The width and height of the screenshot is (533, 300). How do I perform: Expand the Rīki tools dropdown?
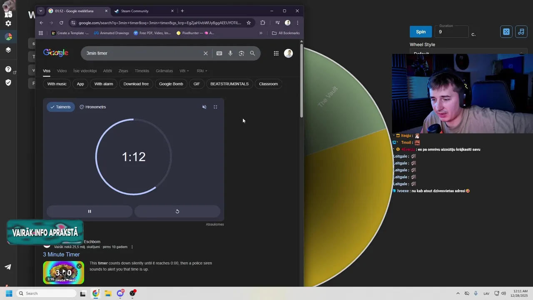click(202, 71)
